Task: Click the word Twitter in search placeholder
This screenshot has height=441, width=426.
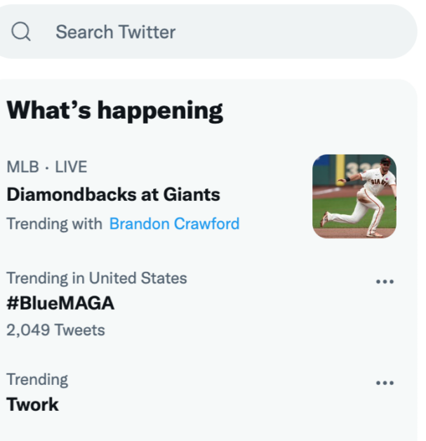Action: 147,32
